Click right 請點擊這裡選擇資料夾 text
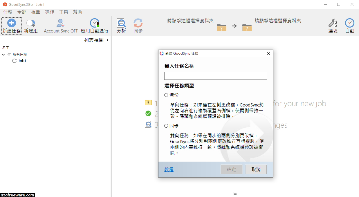The height and width of the screenshot is (197, 359). 278,21
